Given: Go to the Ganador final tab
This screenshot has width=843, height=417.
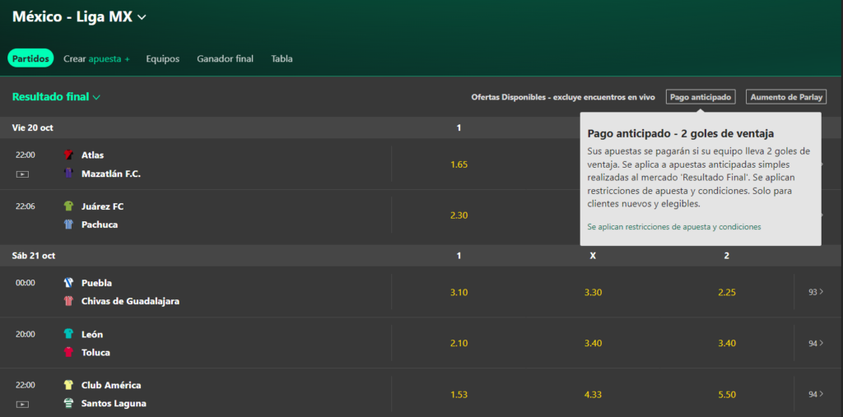Looking at the screenshot, I should point(226,59).
